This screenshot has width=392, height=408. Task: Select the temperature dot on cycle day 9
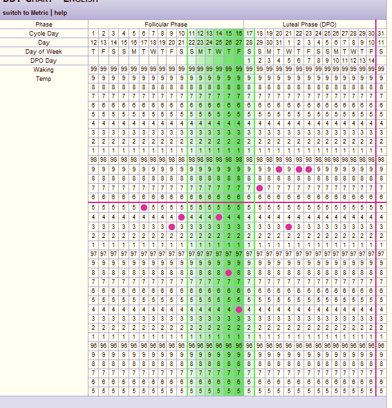coord(172,227)
